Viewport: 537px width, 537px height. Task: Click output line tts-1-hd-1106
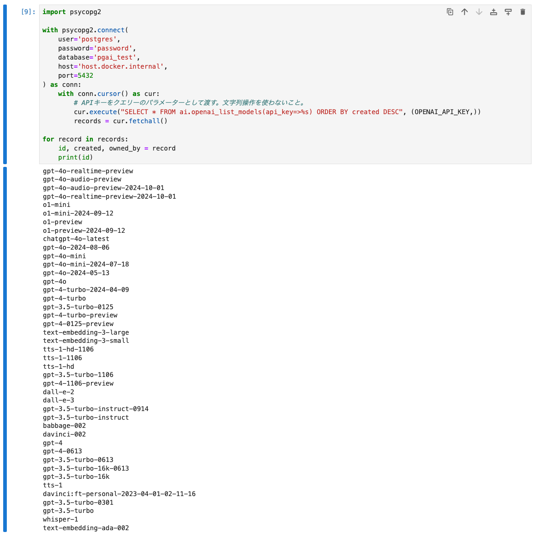pos(68,349)
